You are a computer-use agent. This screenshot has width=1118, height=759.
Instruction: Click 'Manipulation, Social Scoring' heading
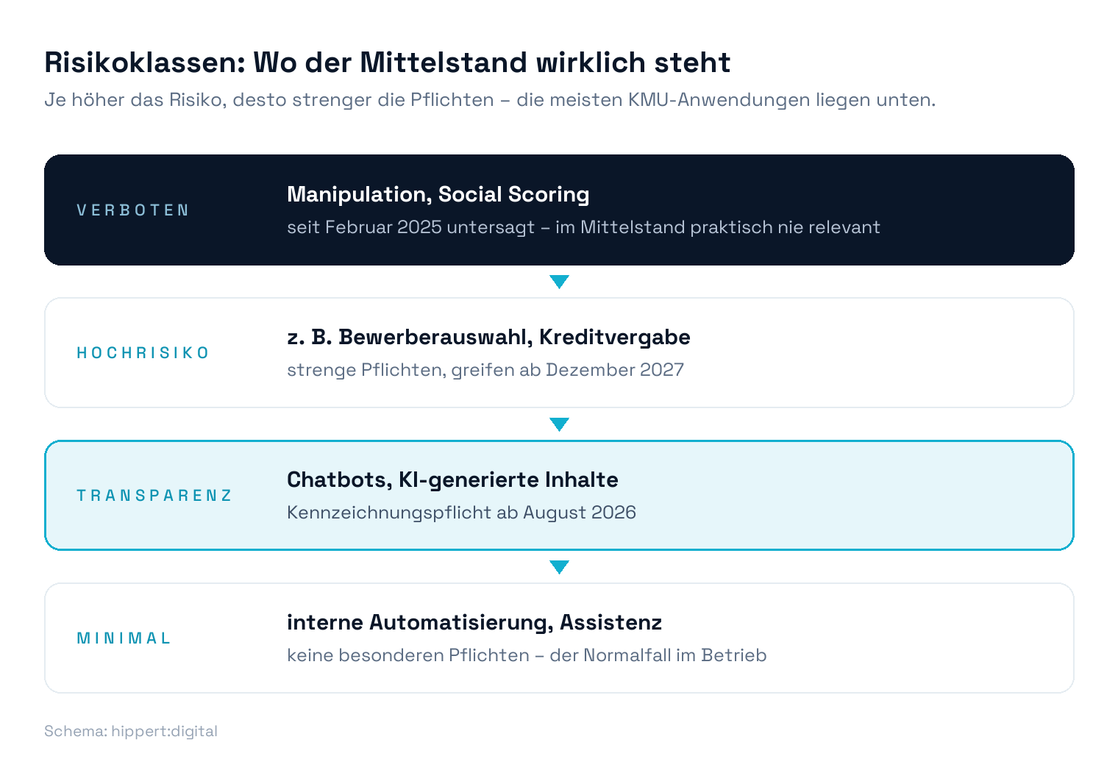pyautogui.click(x=438, y=194)
